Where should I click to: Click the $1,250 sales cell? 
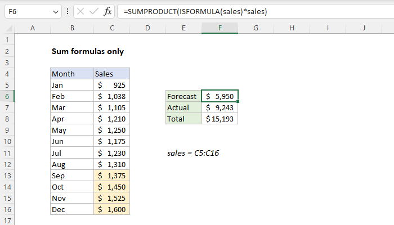tap(112, 130)
